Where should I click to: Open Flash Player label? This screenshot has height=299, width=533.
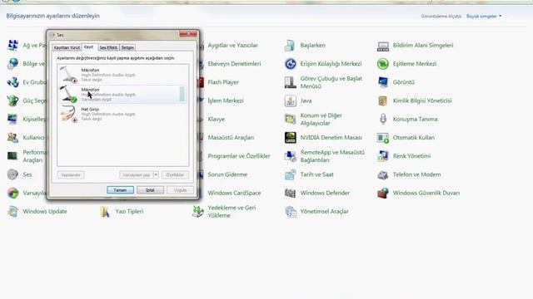[223, 82]
